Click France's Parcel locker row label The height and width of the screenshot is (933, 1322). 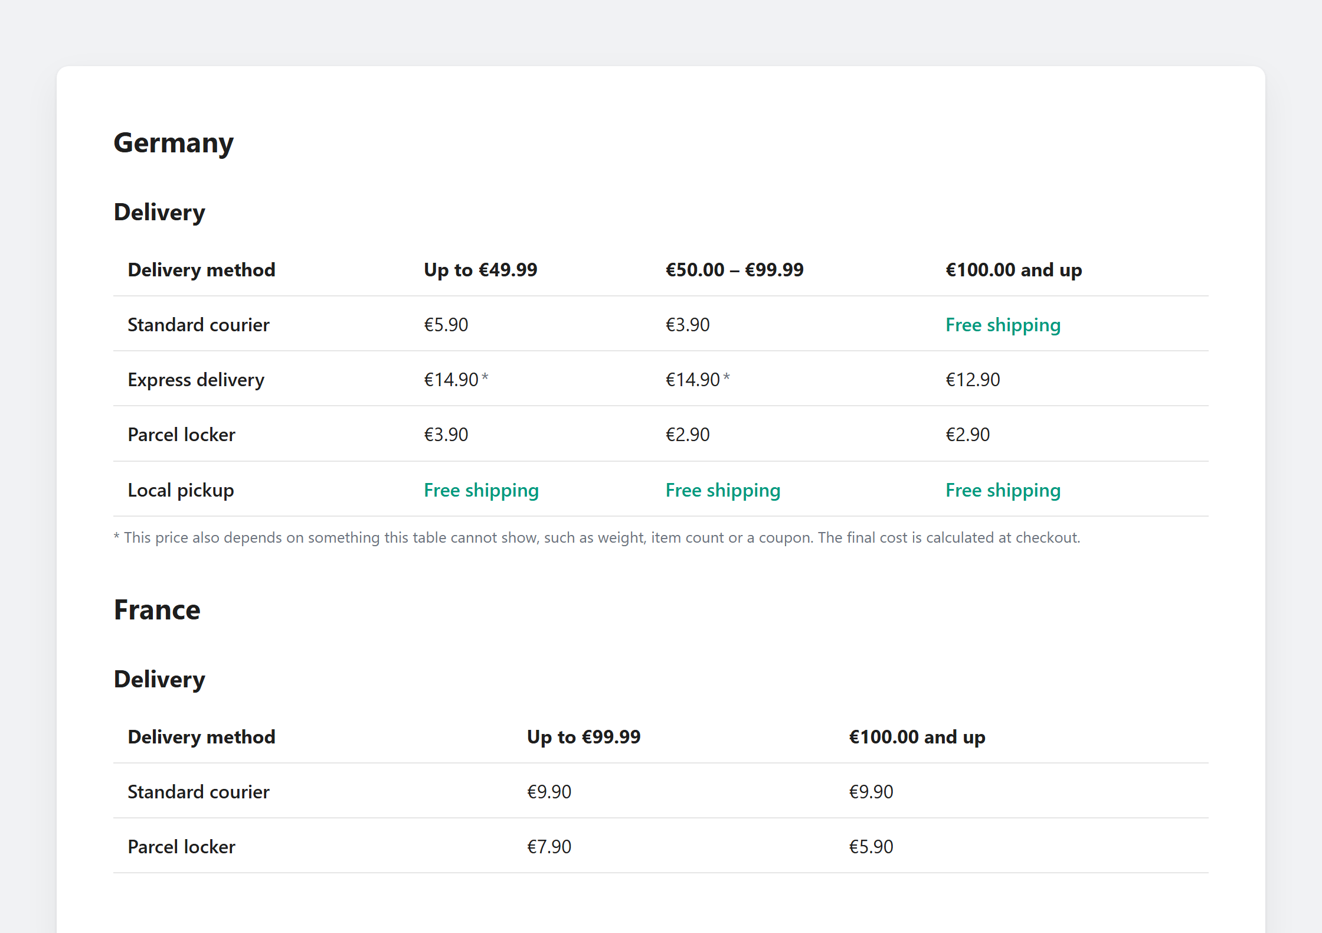point(182,847)
